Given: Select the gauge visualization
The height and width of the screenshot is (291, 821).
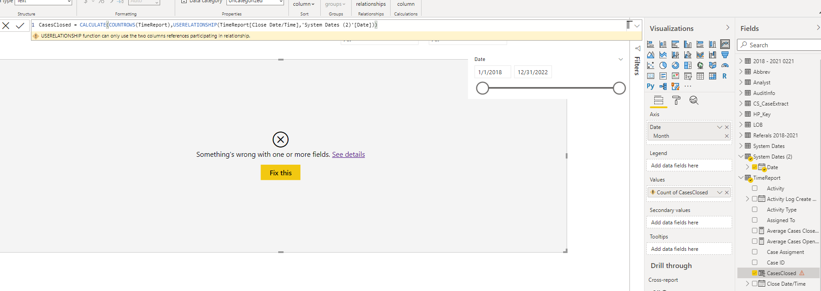Looking at the screenshot, I should click(725, 65).
